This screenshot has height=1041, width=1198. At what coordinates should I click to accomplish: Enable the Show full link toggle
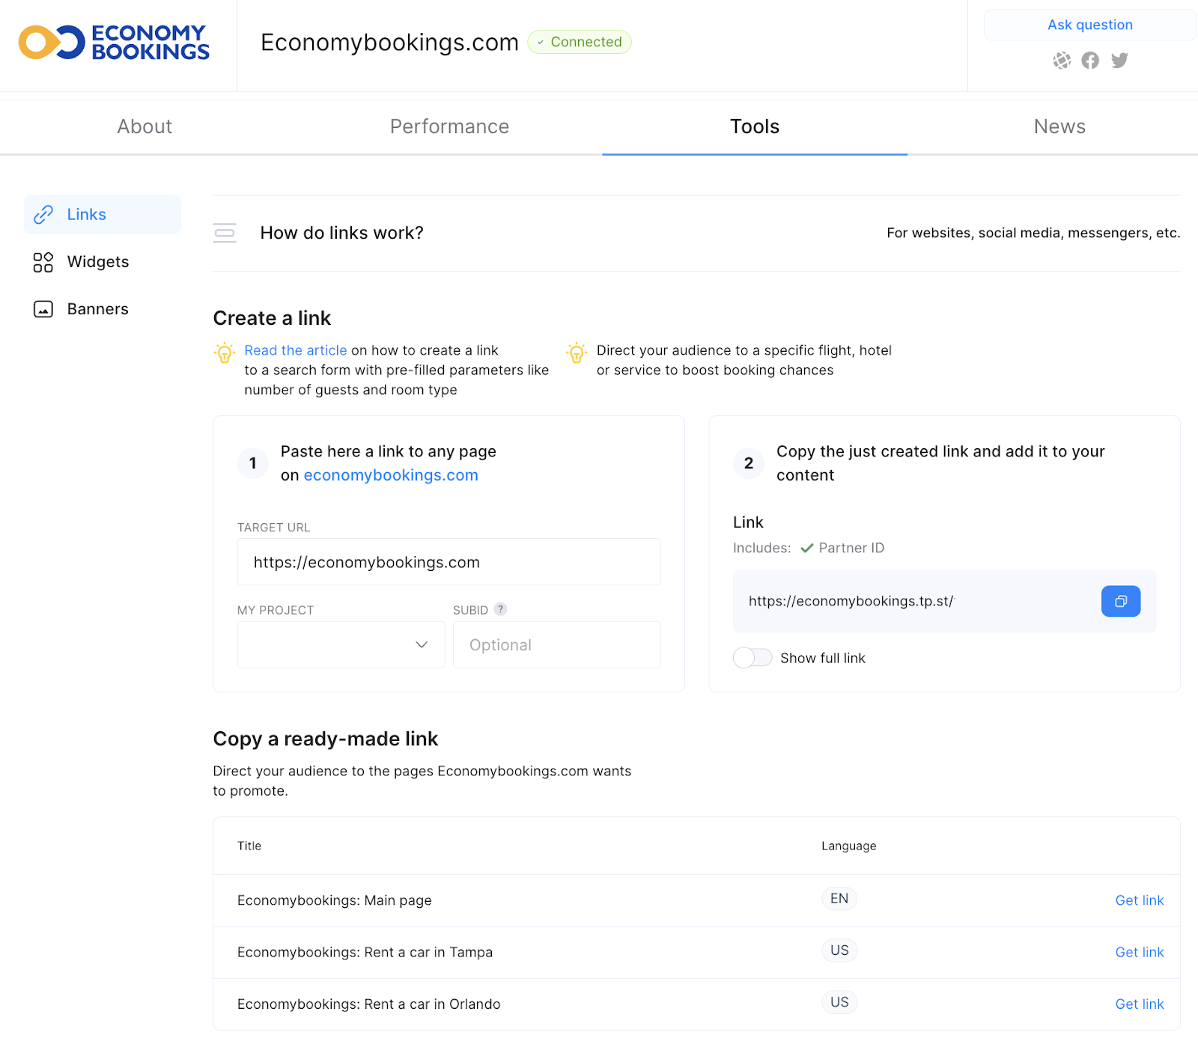[x=752, y=658]
